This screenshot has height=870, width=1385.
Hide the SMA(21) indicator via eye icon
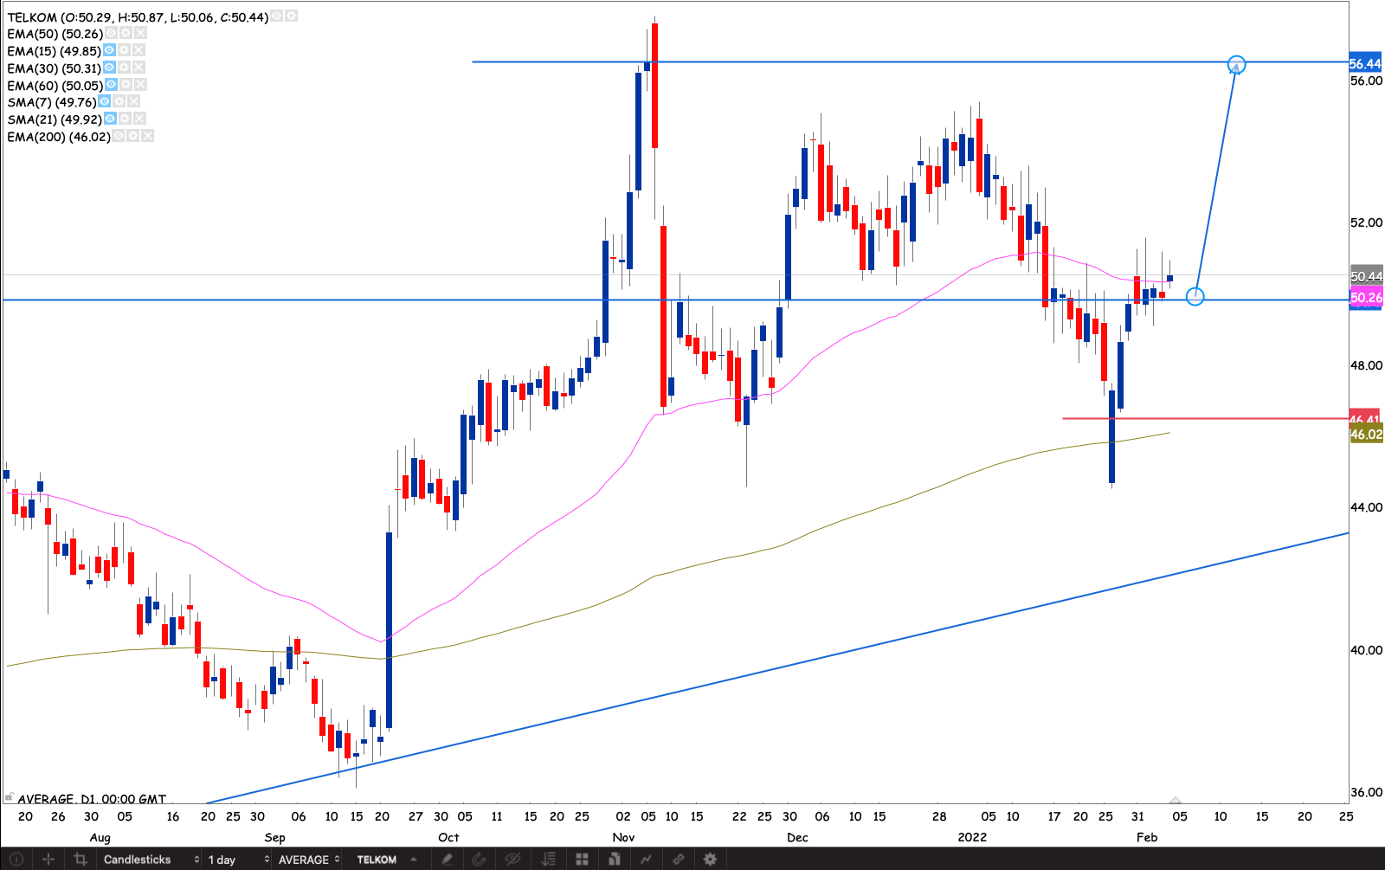pyautogui.click(x=111, y=119)
